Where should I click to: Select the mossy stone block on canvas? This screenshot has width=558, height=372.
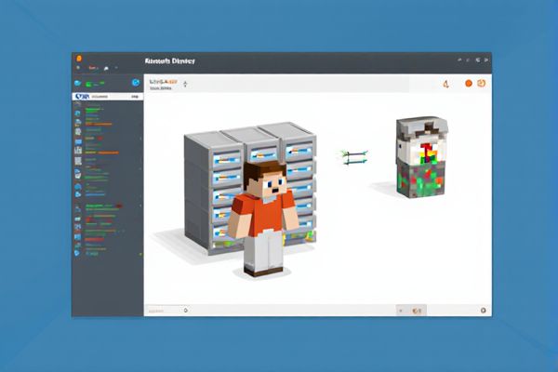click(x=421, y=156)
